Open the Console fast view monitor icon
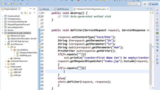The height and width of the screenshot is (90, 160). tap(157, 40)
